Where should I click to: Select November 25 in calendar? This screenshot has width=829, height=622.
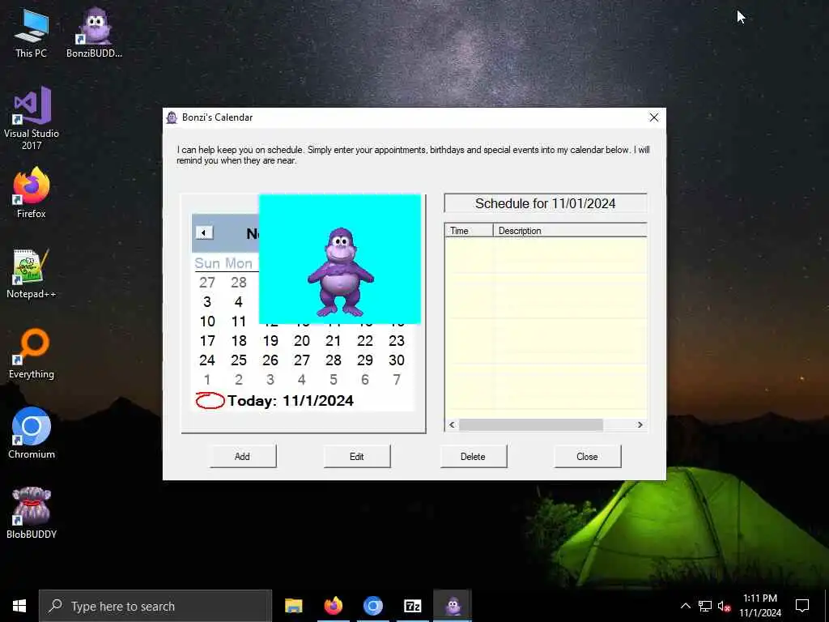(x=239, y=360)
